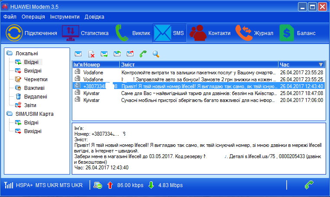Select the Видалені deleted folder

(35, 97)
